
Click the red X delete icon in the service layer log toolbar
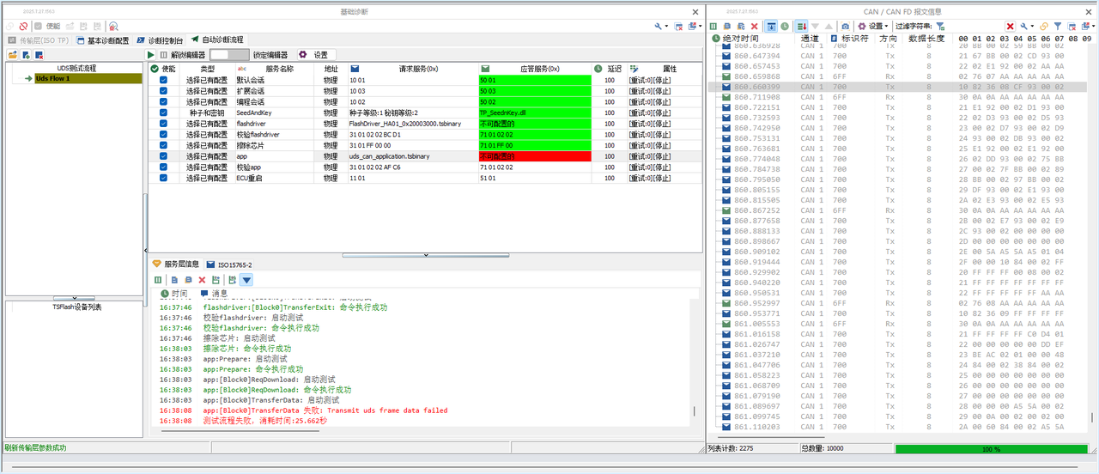(x=203, y=280)
